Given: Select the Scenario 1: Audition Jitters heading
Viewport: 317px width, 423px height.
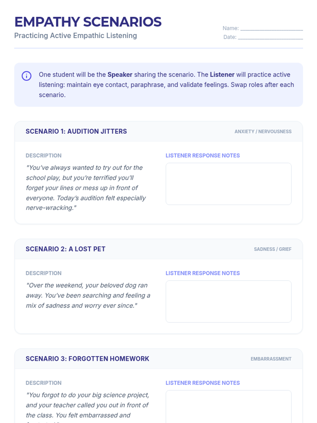Looking at the screenshot, I should point(76,131).
